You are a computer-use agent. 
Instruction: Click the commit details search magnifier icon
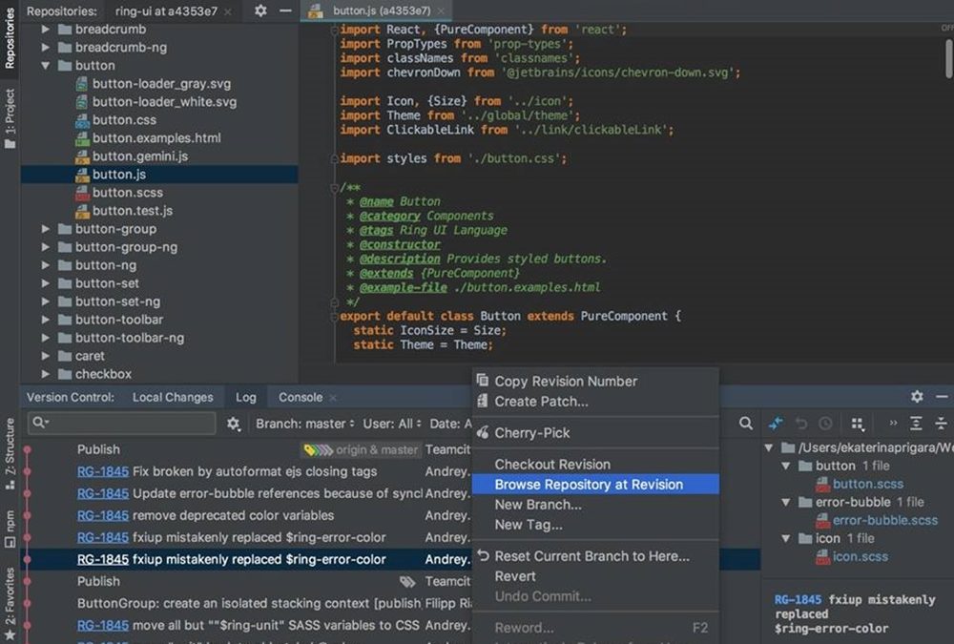pyautogui.click(x=746, y=424)
